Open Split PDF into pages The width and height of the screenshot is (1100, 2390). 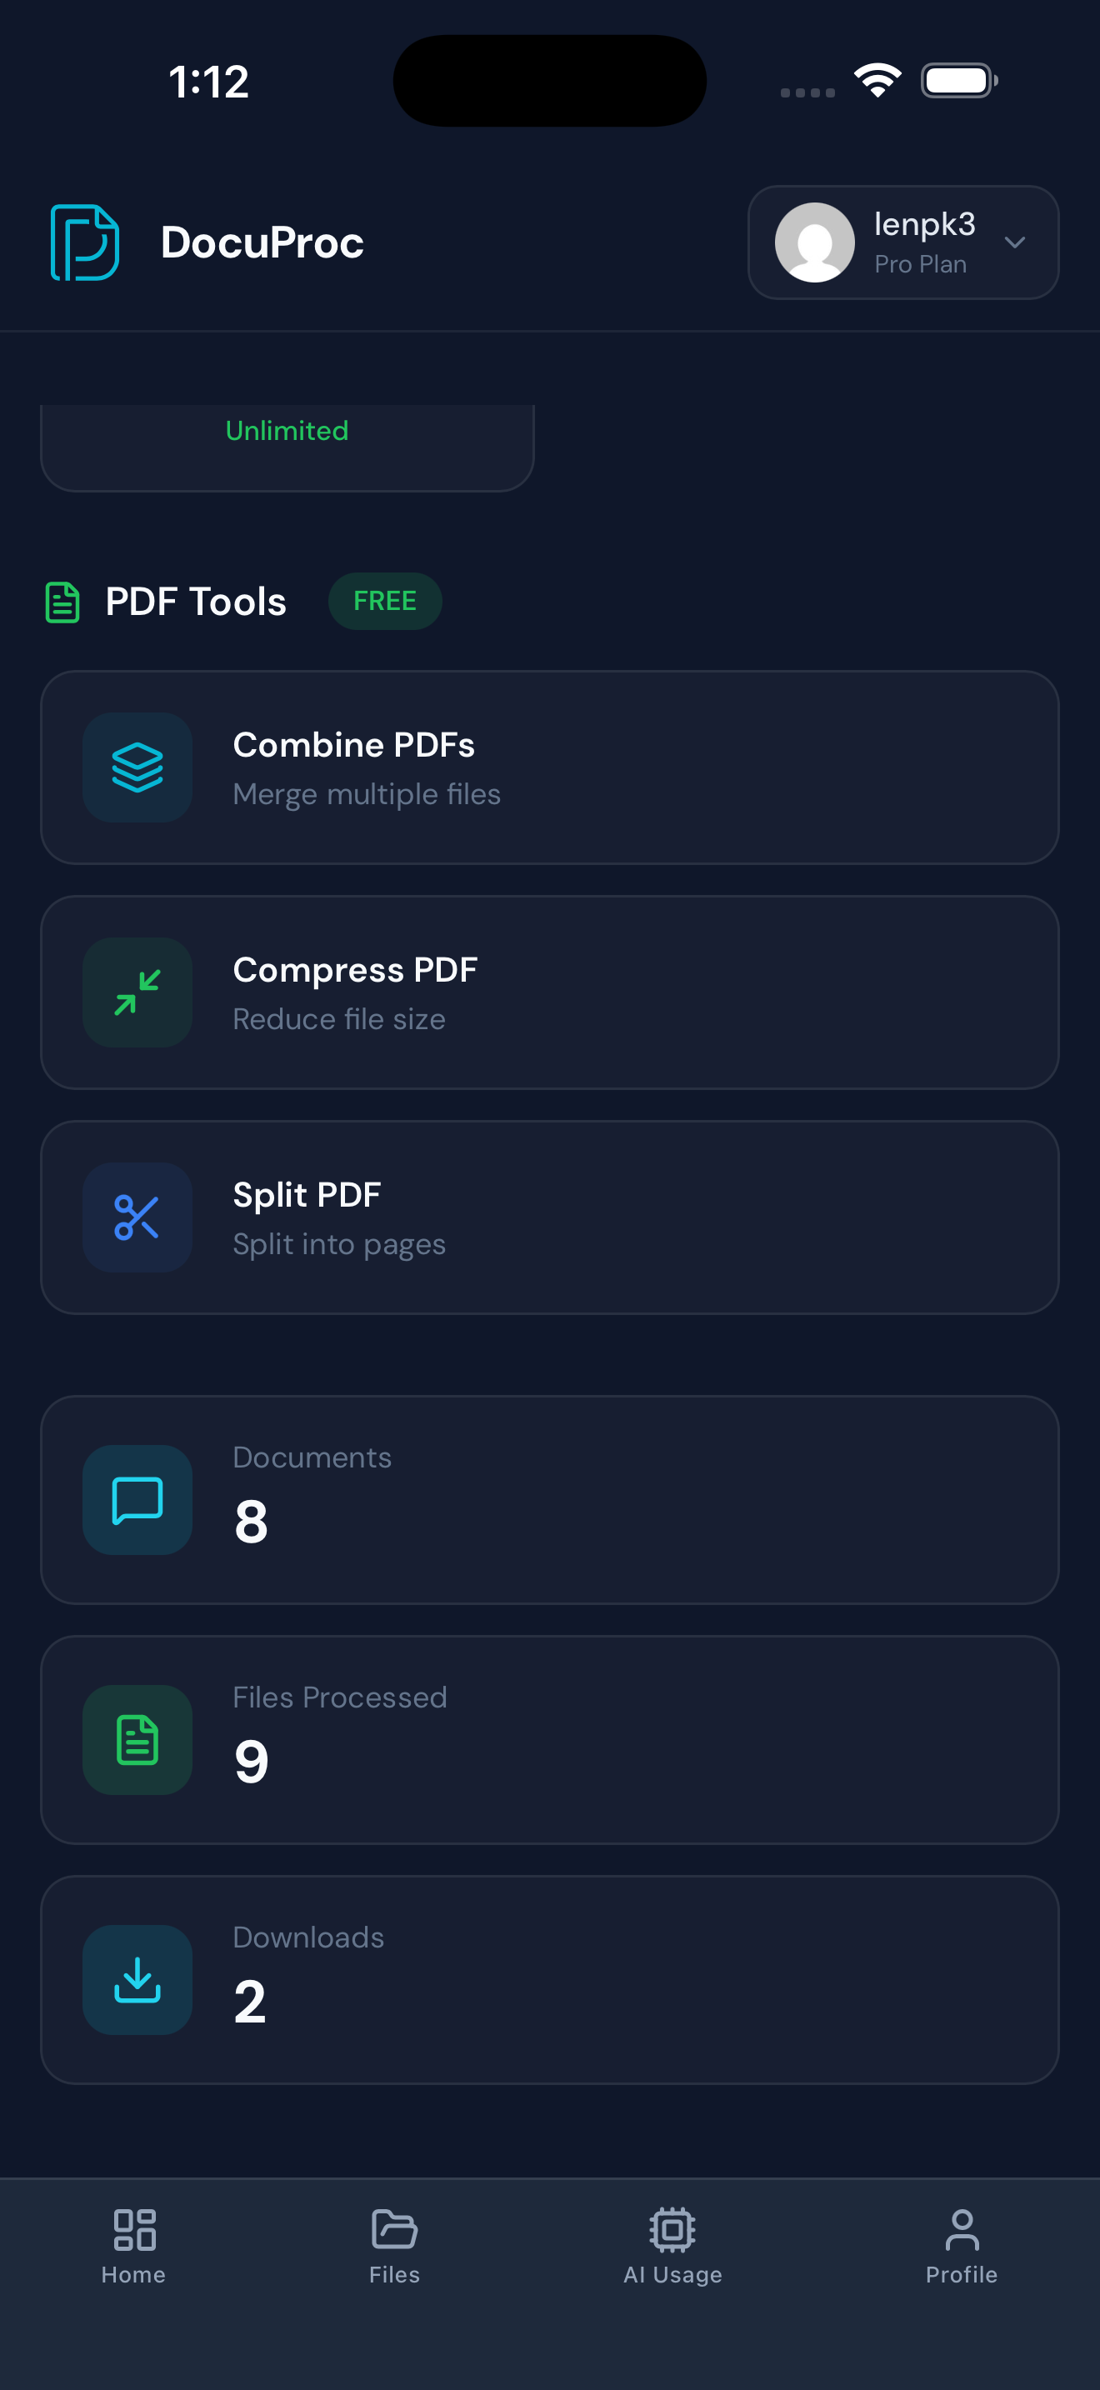pyautogui.click(x=550, y=1217)
